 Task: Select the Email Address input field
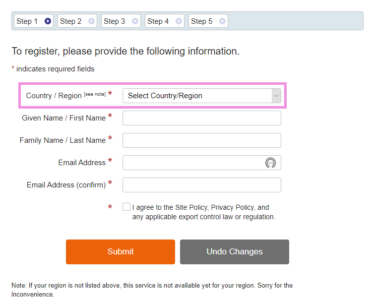[193, 163]
